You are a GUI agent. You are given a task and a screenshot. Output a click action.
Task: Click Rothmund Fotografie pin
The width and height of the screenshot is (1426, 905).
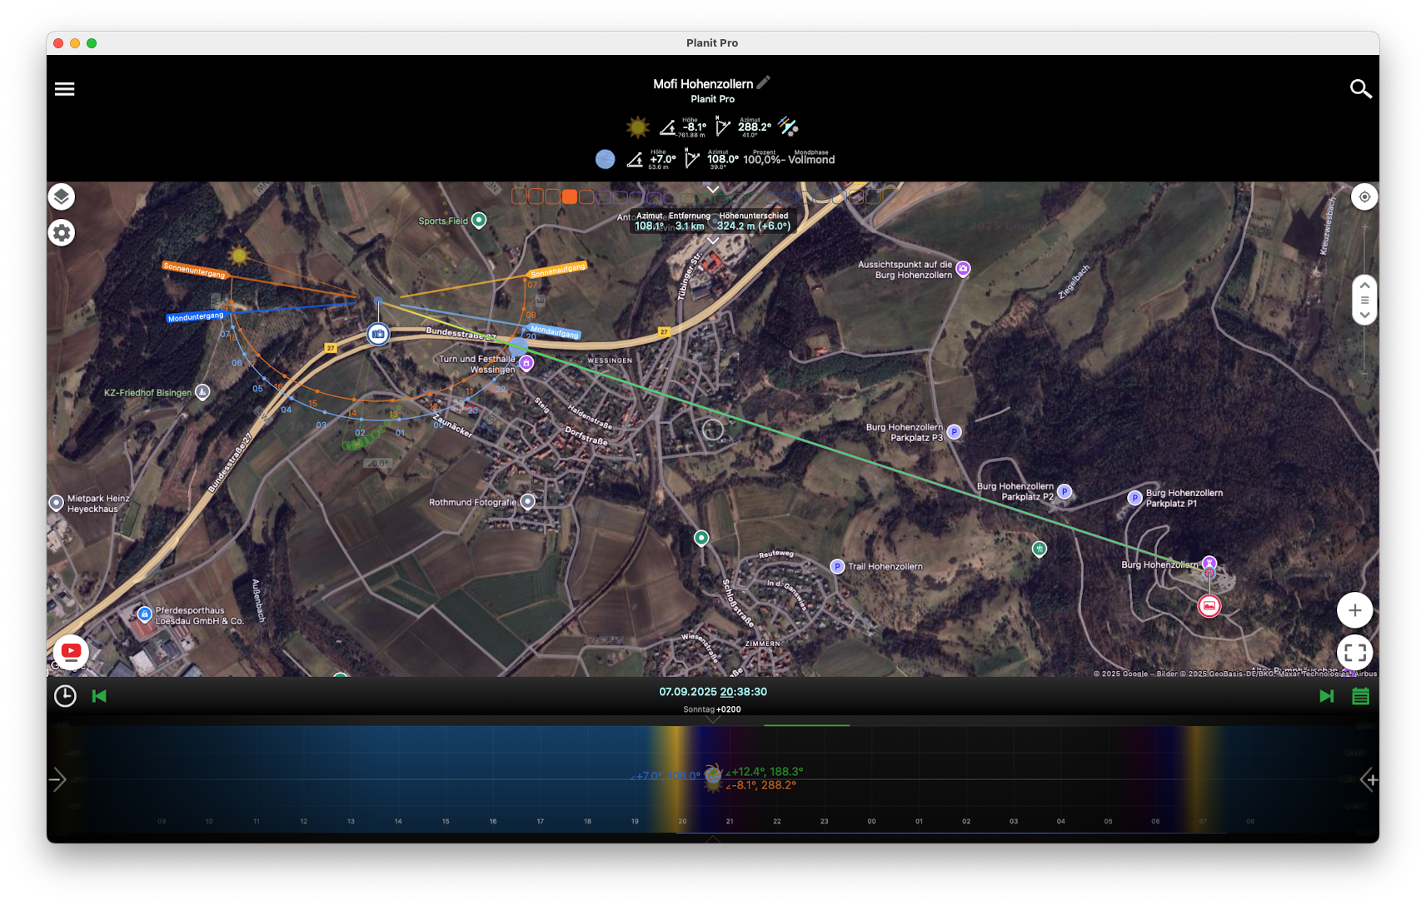pos(528,501)
